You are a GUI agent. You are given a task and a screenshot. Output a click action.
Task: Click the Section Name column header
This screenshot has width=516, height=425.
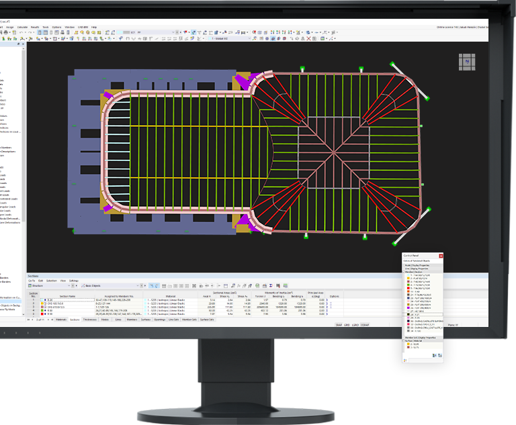point(67,296)
